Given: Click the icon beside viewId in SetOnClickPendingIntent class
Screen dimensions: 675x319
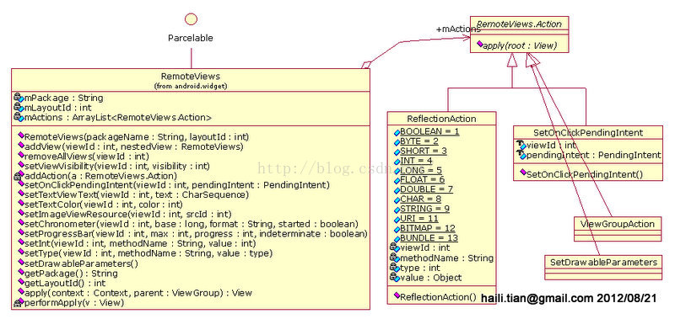Looking at the screenshot, I should point(521,145).
